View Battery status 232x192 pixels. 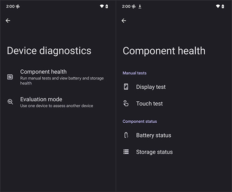coord(174,135)
